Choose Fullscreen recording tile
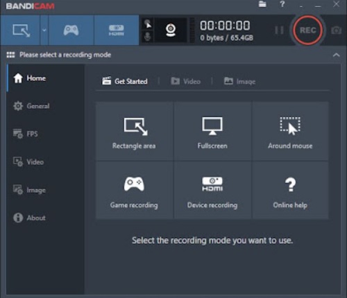 pos(212,131)
